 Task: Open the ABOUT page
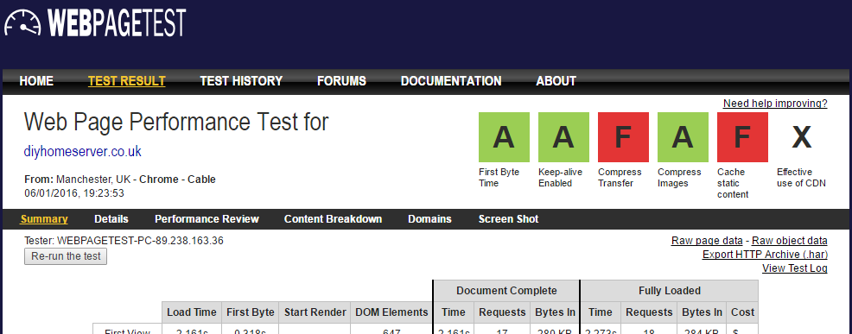556,81
